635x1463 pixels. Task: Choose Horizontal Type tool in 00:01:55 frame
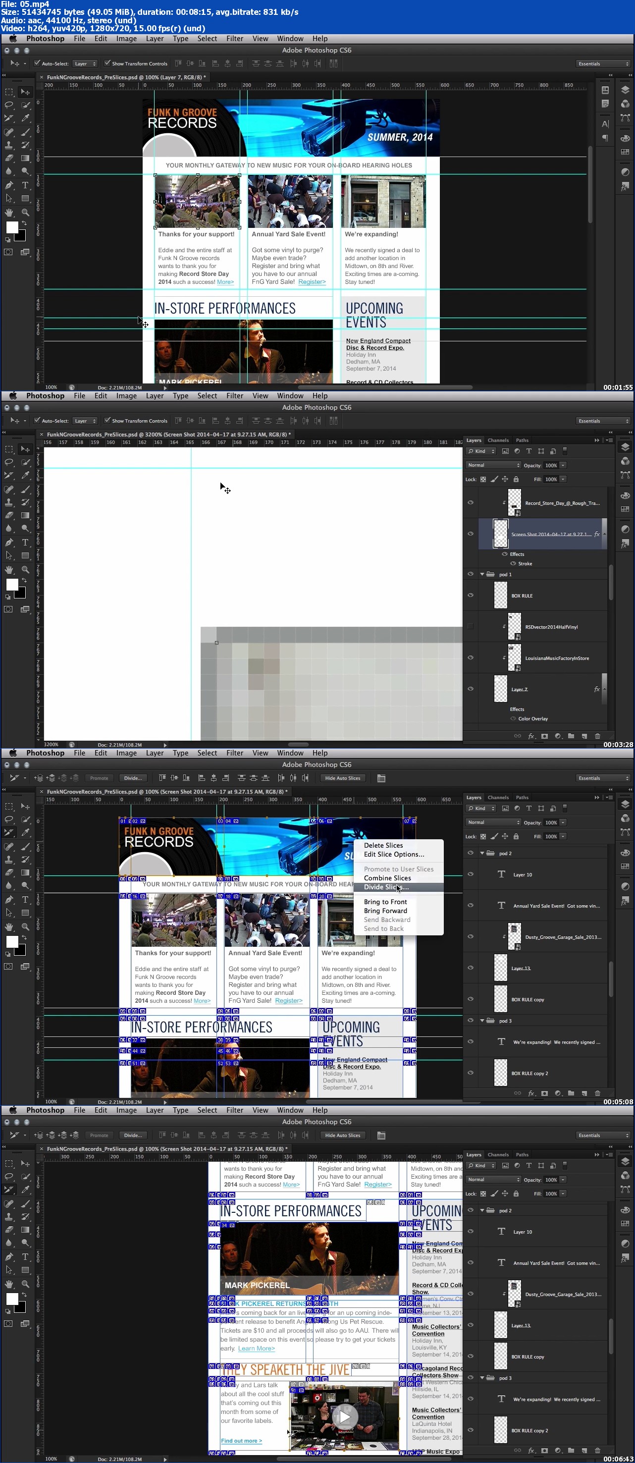click(26, 185)
